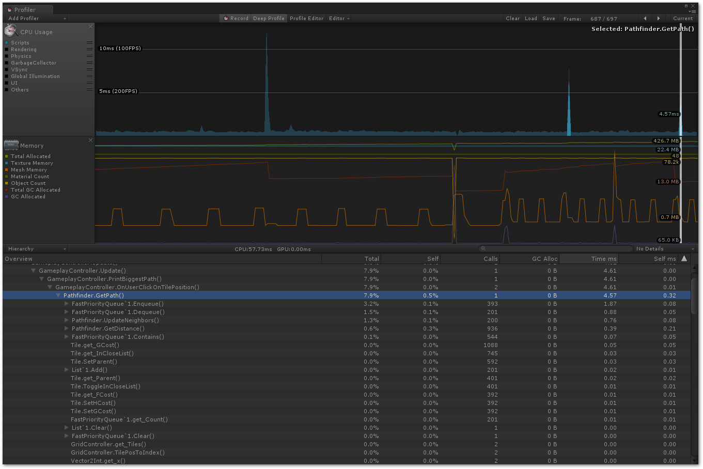Screen dimensions: 703x469
Task: Step to the previous frame arrow
Action: pos(645,18)
